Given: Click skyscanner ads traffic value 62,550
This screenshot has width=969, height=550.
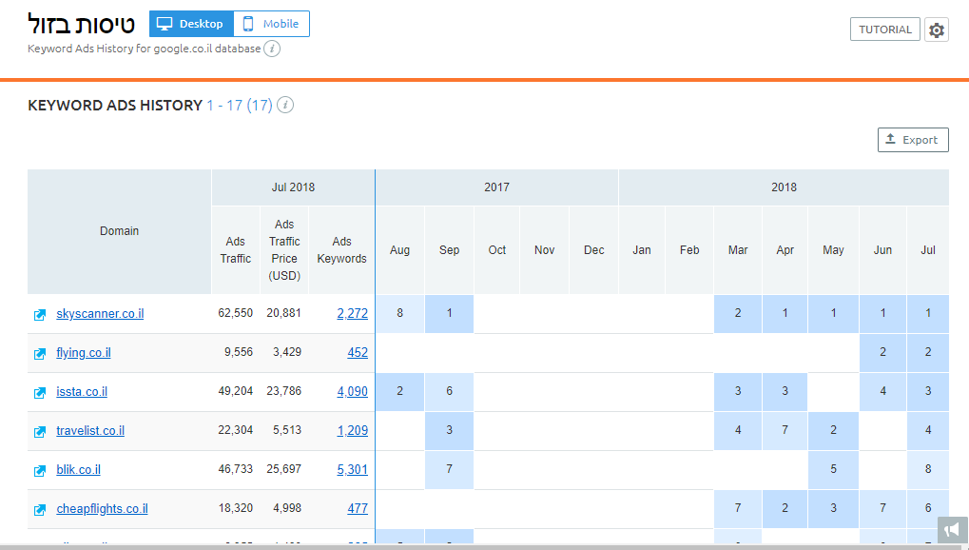Looking at the screenshot, I should tap(236, 313).
